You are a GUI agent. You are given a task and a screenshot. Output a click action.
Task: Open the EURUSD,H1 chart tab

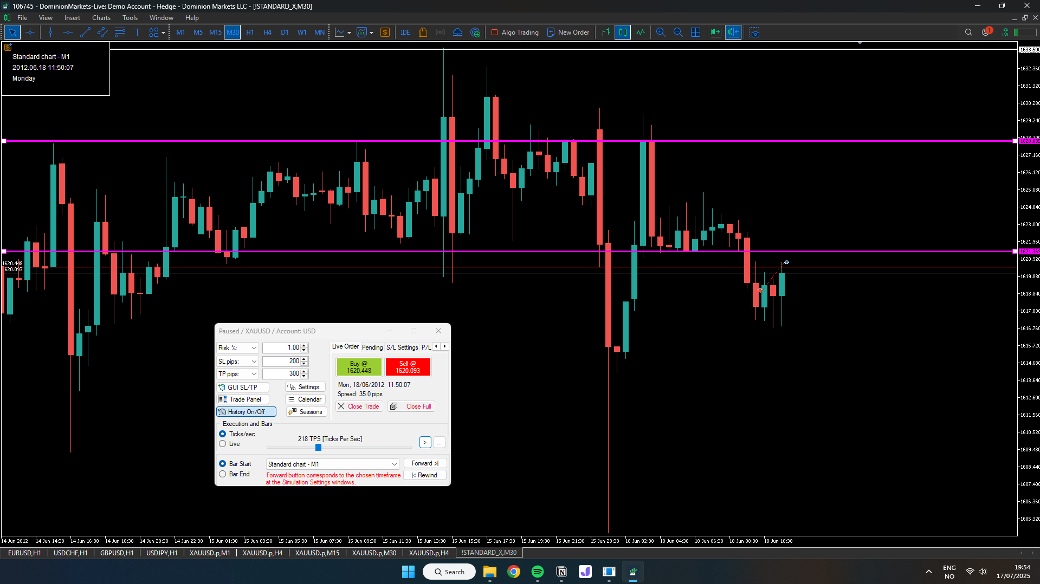pos(24,553)
